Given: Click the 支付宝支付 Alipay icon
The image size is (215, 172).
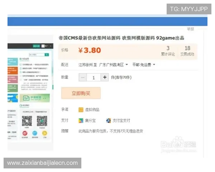Looking at the screenshot, I should coord(109,120).
